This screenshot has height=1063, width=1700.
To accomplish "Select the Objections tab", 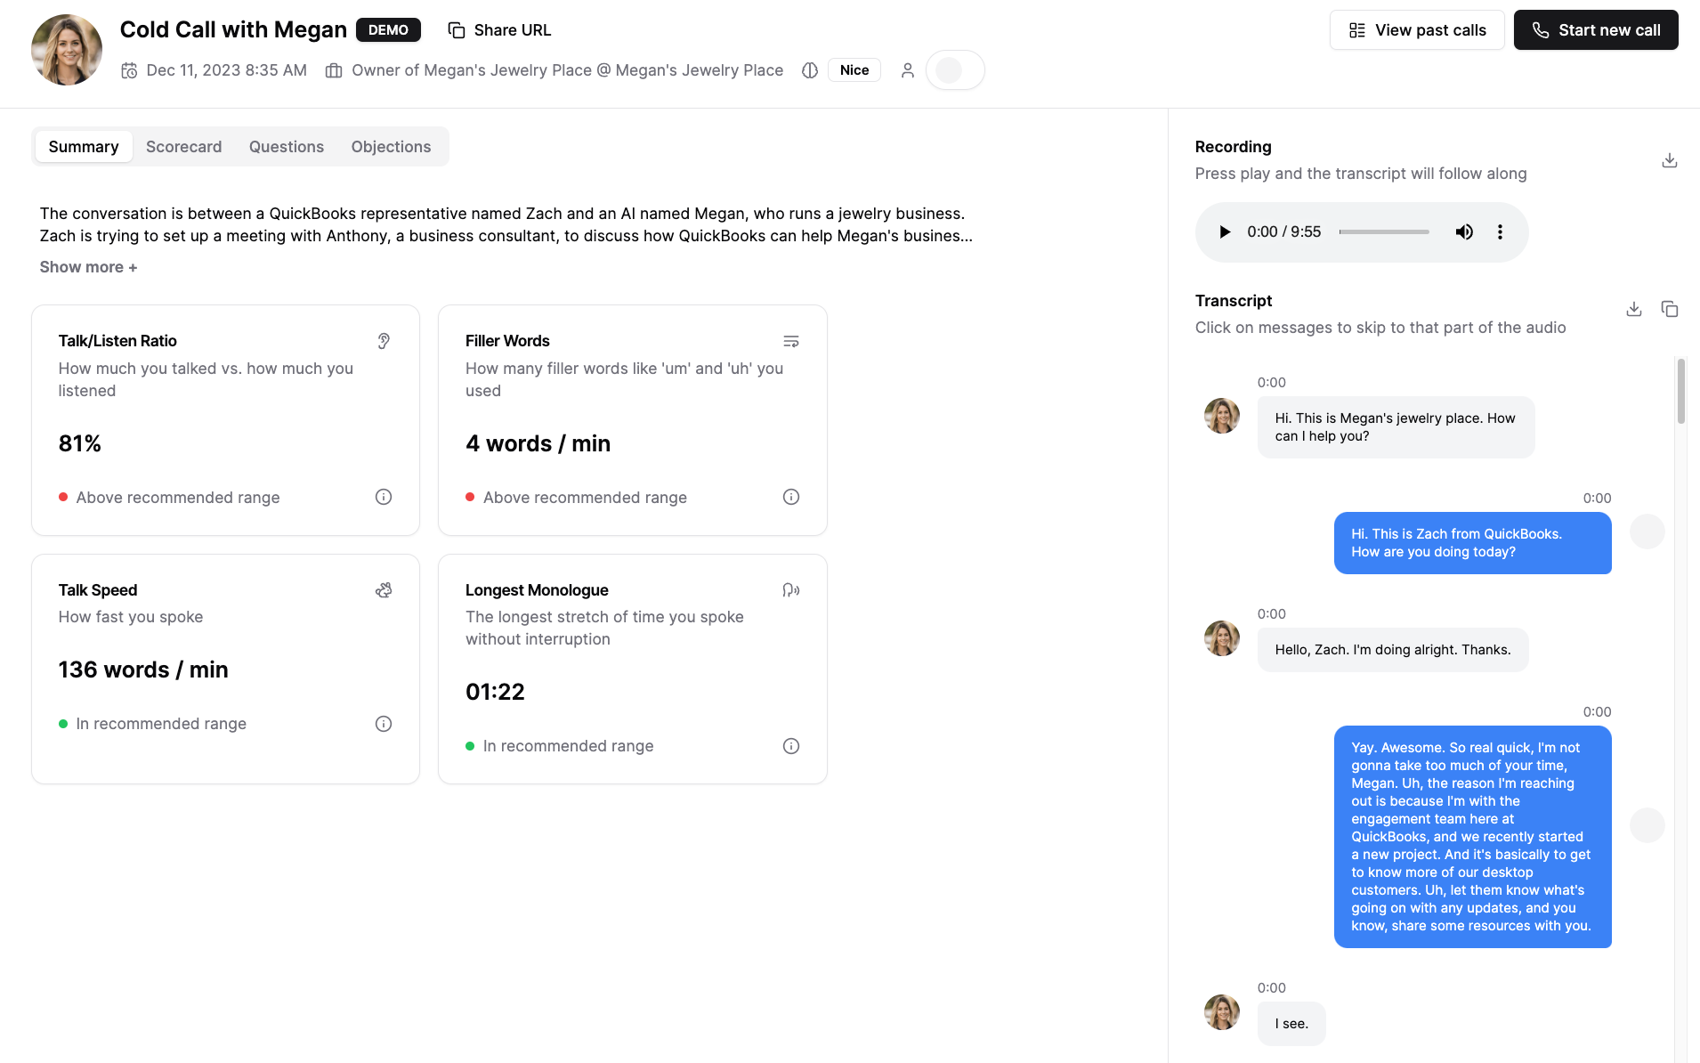I will click(391, 147).
